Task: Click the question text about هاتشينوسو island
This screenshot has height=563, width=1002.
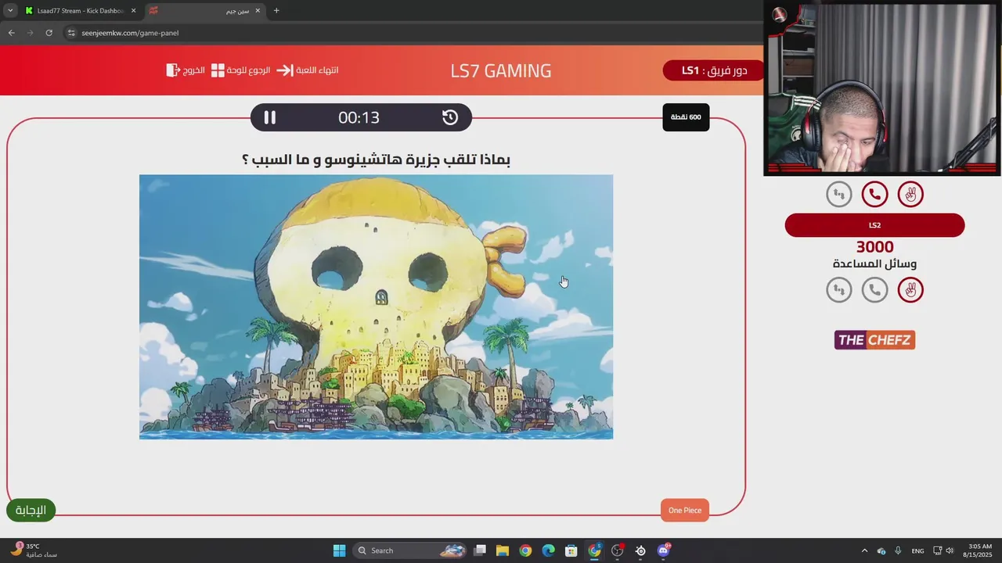Action: pyautogui.click(x=376, y=160)
